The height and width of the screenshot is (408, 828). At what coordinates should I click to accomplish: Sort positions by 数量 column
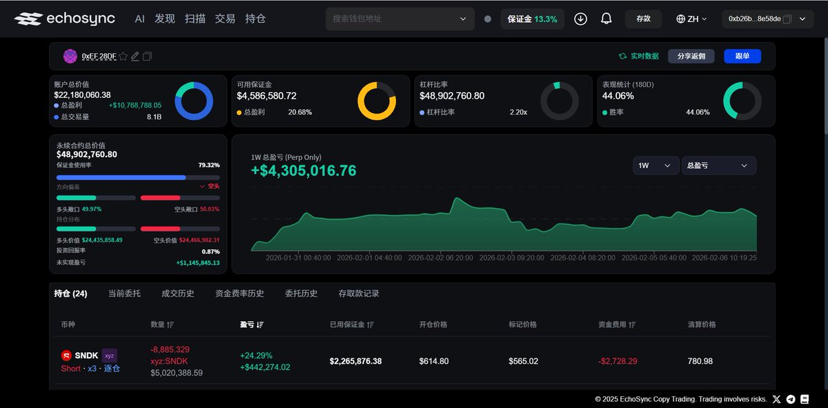170,325
